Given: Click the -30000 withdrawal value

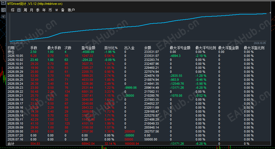Looking at the screenshot, I should pos(129,96).
